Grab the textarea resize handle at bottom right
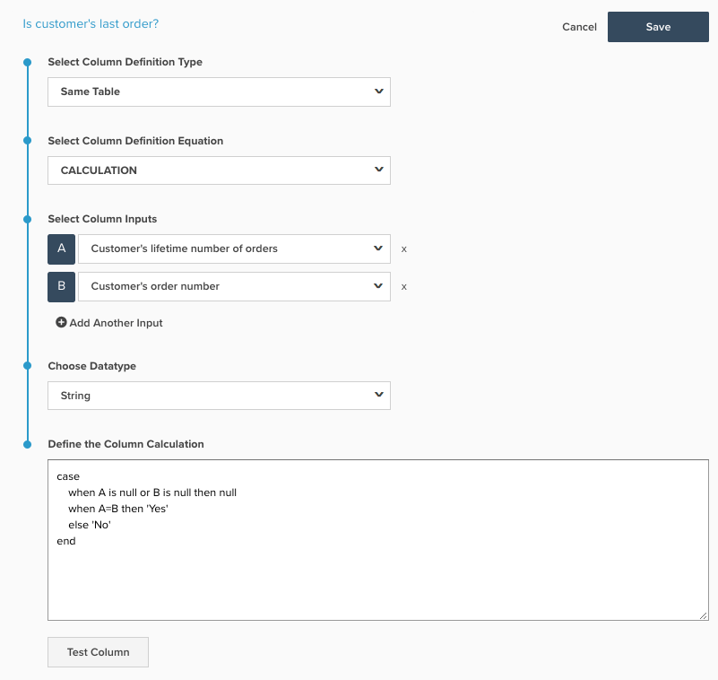The width and height of the screenshot is (718, 680). pos(705,615)
